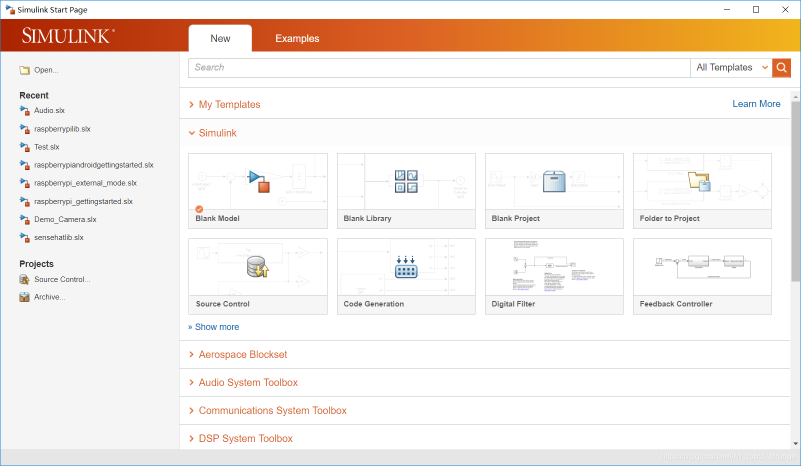Click the Audio.slx model file icon
This screenshot has height=466, width=801.
click(x=24, y=110)
